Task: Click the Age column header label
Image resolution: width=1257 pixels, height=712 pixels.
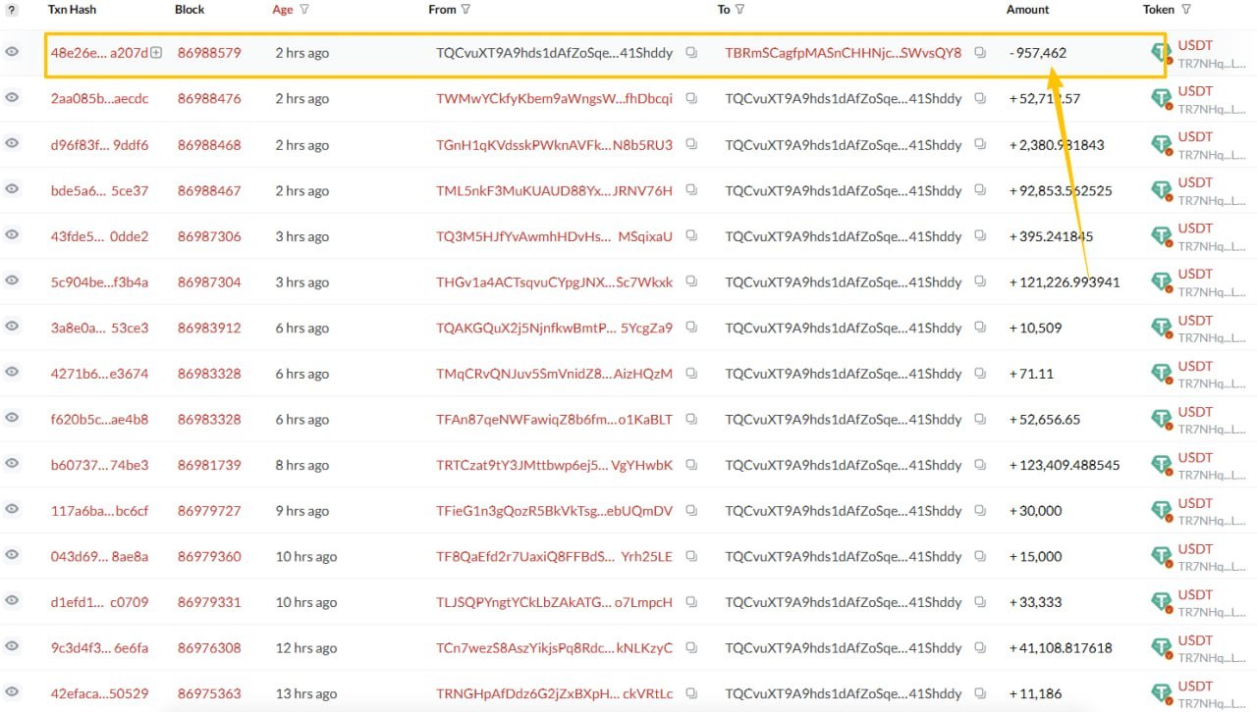Action: coord(282,10)
